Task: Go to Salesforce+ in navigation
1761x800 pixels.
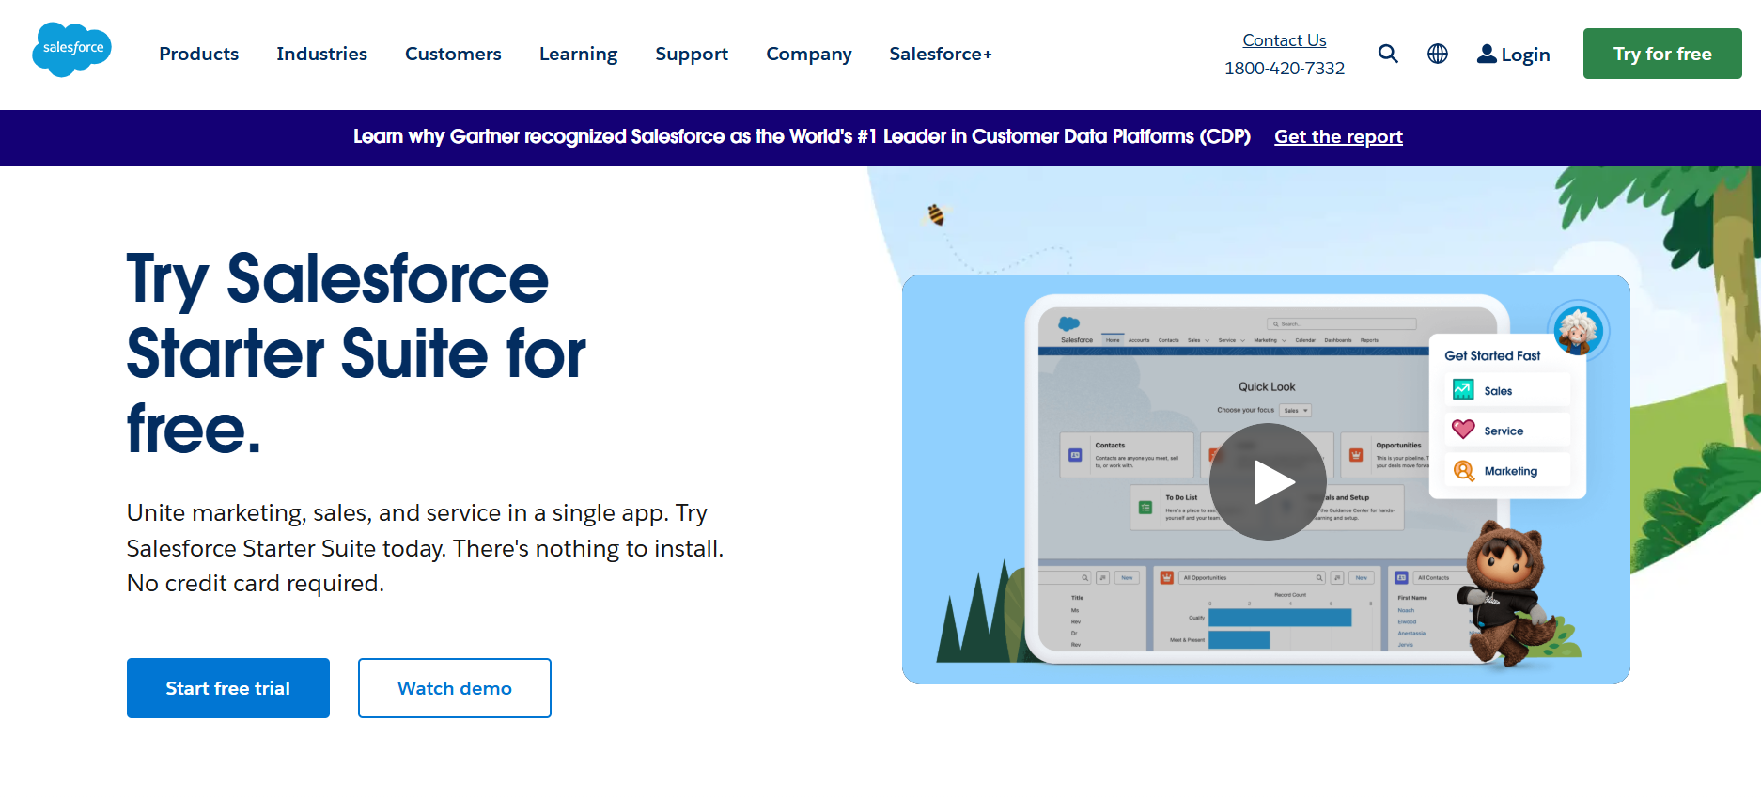Action: 940,54
